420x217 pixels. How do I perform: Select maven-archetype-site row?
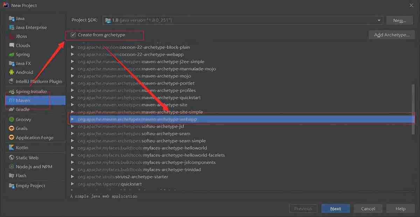pos(241,105)
